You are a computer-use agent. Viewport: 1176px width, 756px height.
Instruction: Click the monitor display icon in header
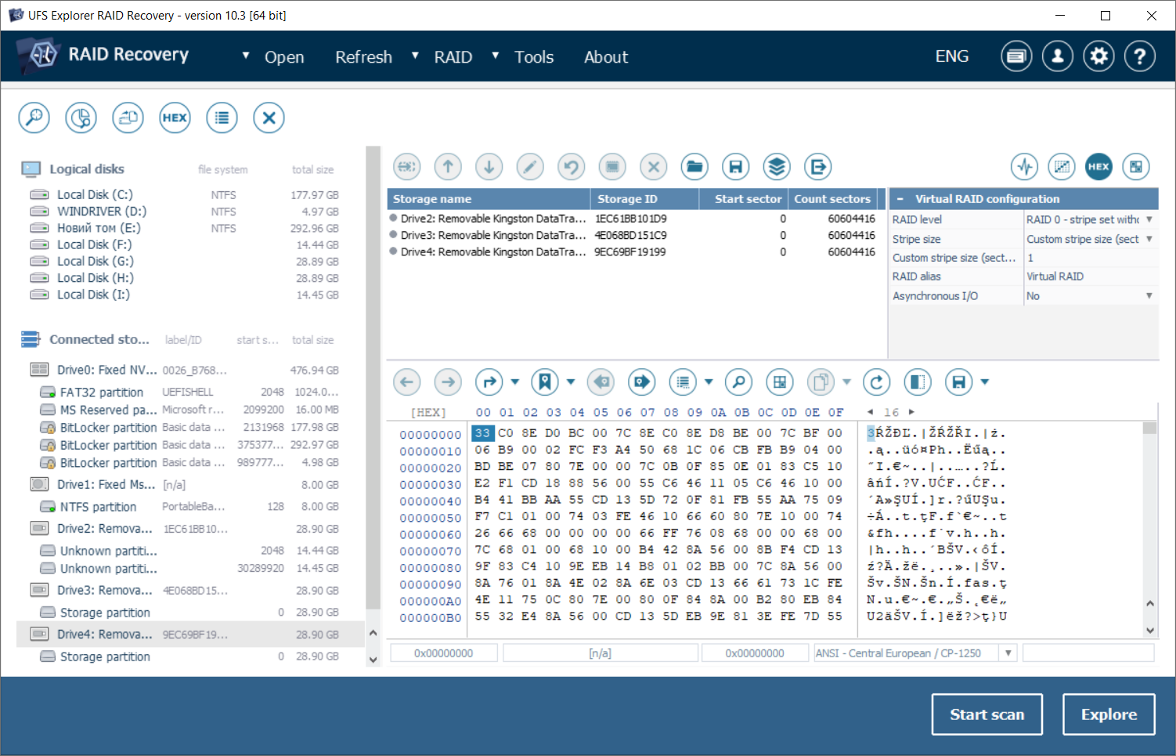(x=1016, y=56)
